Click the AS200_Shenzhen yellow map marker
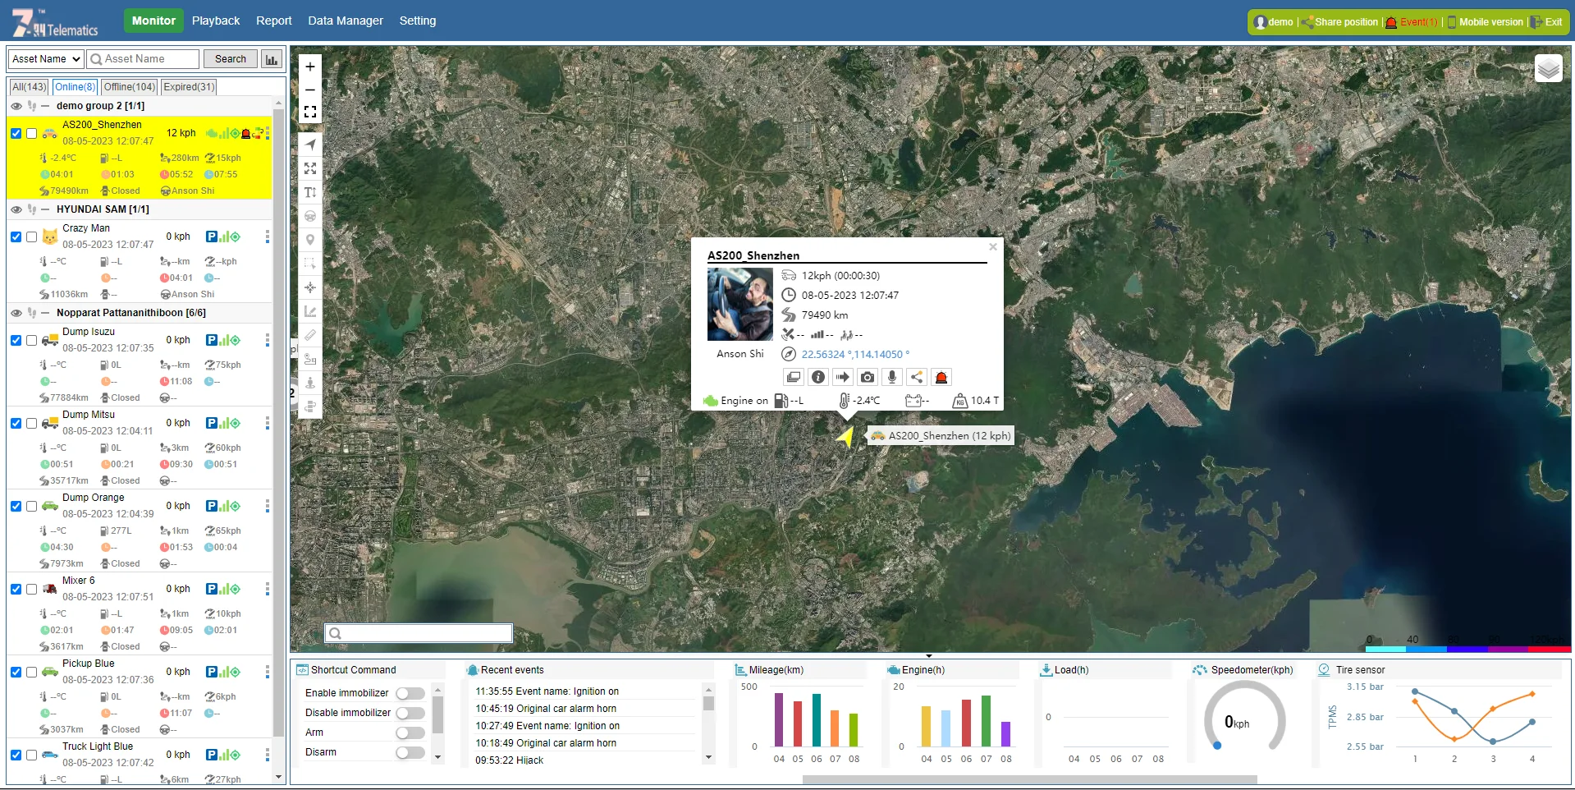 point(845,436)
